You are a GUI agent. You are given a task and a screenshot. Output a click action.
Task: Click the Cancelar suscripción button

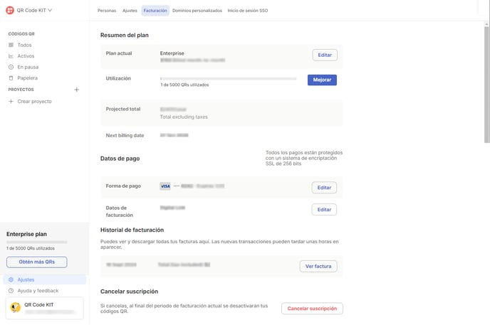[x=312, y=309]
